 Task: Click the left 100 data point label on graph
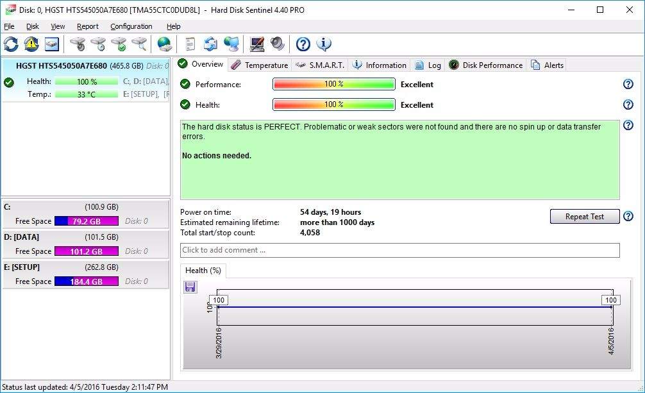pyautogui.click(x=219, y=300)
